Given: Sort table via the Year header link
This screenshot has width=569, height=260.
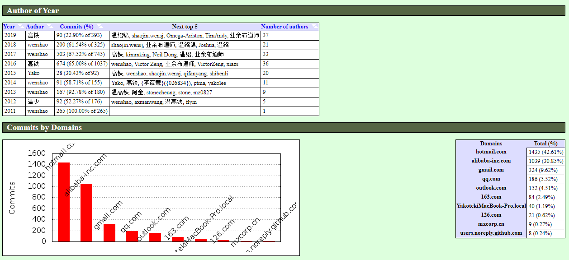Looking at the screenshot, I should (9, 27).
